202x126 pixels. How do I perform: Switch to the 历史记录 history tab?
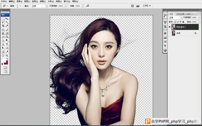point(181,14)
